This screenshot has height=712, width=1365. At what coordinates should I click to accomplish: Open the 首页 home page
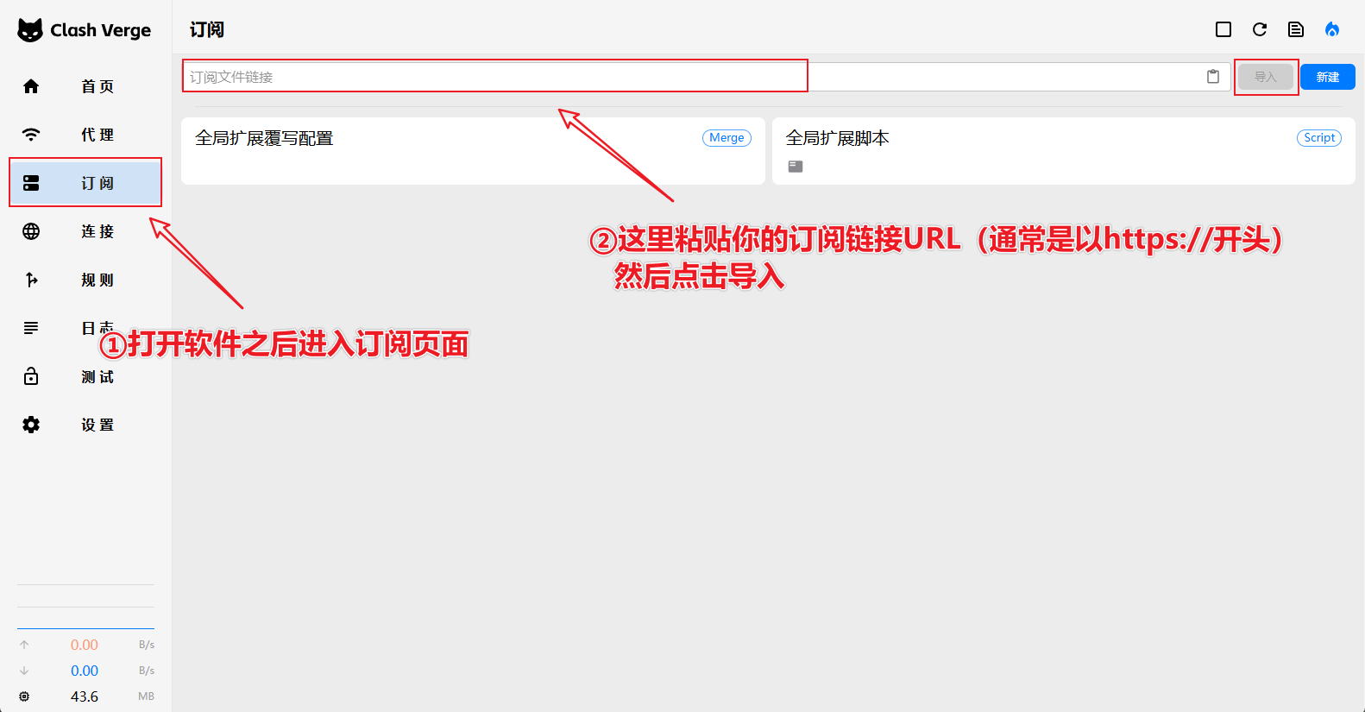tap(85, 86)
